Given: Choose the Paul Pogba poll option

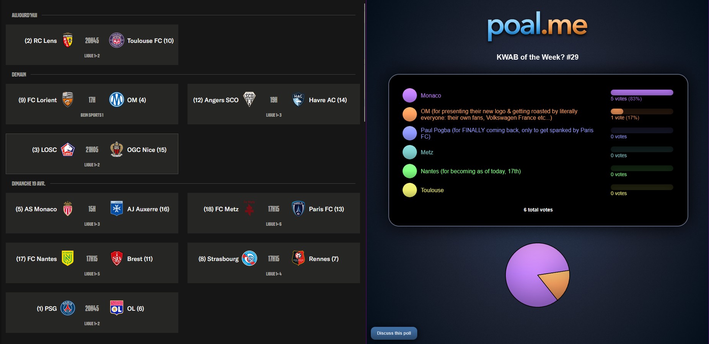Looking at the screenshot, I should click(x=507, y=133).
